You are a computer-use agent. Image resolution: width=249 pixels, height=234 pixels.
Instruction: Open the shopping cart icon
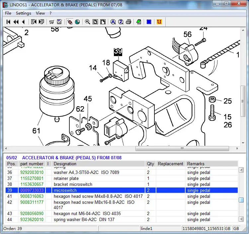pyautogui.click(x=51, y=22)
